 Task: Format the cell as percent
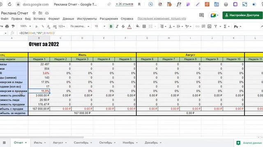[x=43, y=26]
